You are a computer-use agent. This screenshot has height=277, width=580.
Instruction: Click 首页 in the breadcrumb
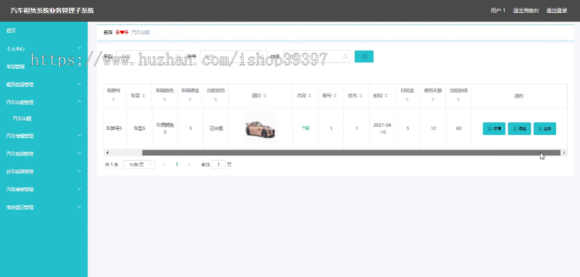click(108, 33)
